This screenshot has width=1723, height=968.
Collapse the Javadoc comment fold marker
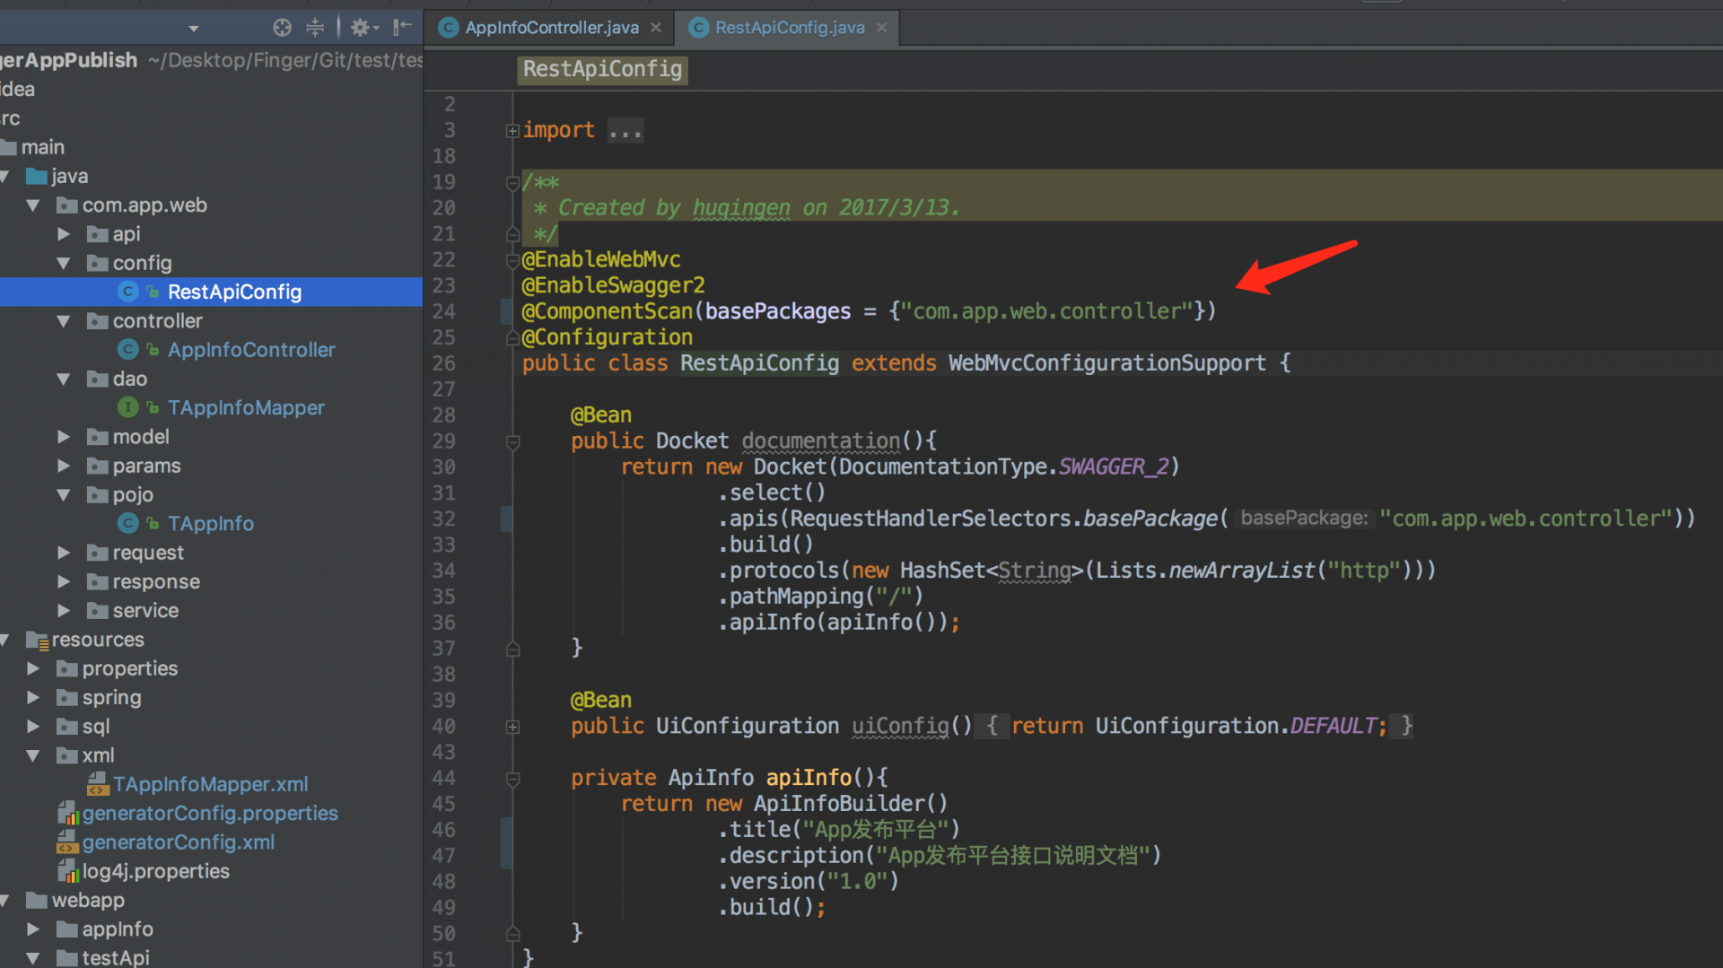512,183
